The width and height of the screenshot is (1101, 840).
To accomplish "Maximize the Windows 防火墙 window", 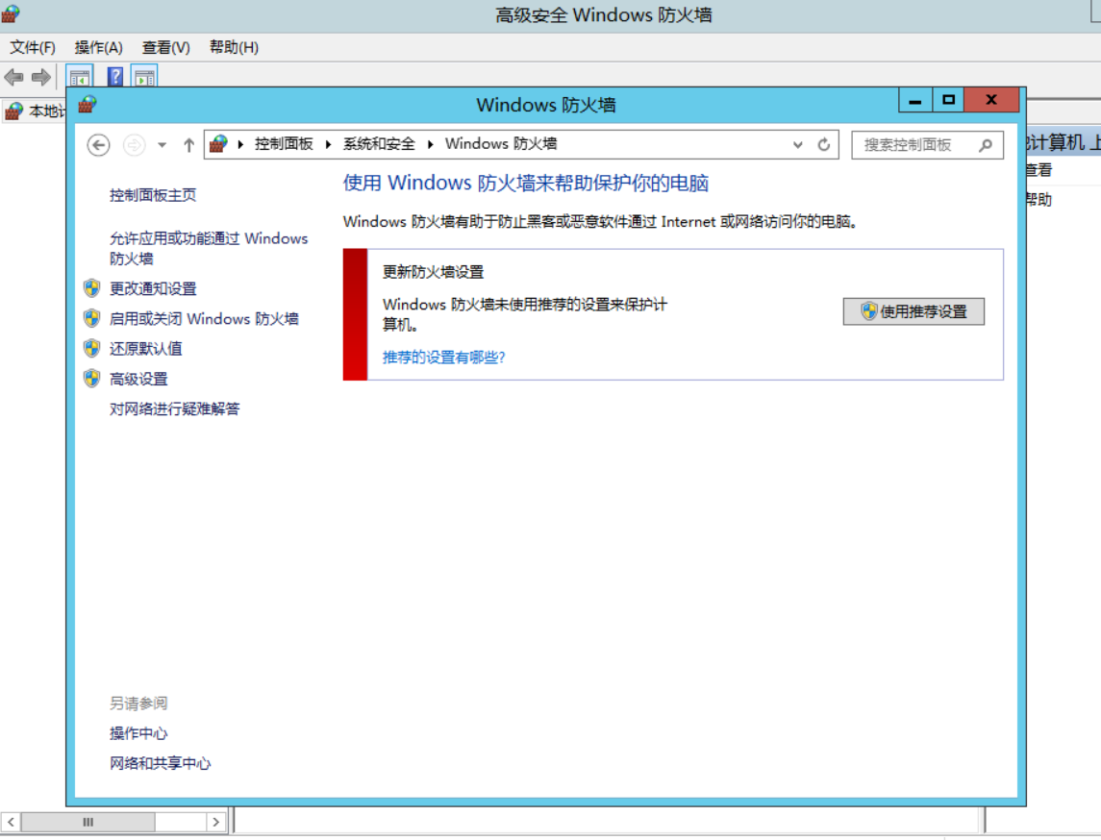I will [x=948, y=101].
